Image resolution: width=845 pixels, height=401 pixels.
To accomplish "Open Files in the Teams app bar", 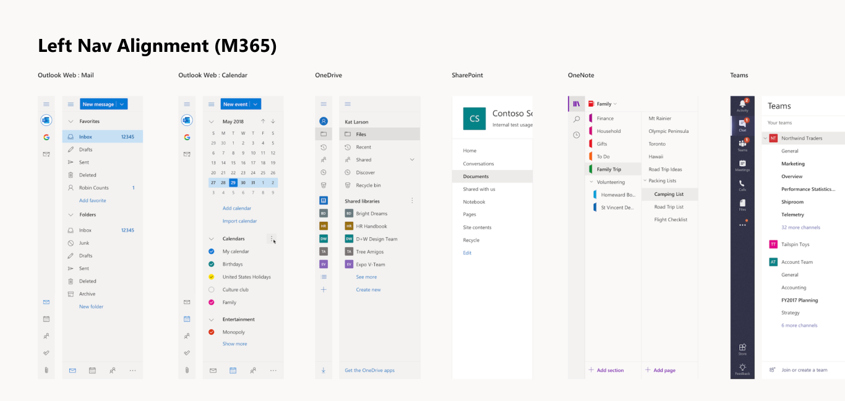I will click(742, 205).
